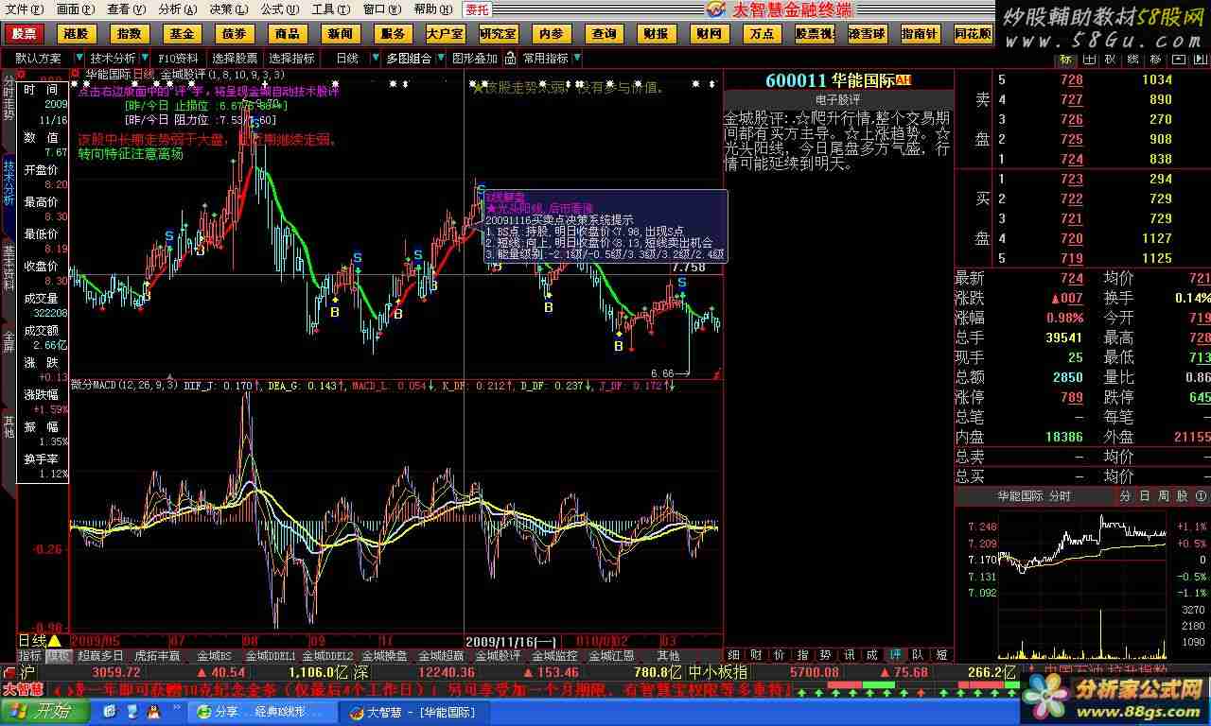Select the 评 tab below quote panel
Screen dimensions: 1211x726
pos(895,654)
